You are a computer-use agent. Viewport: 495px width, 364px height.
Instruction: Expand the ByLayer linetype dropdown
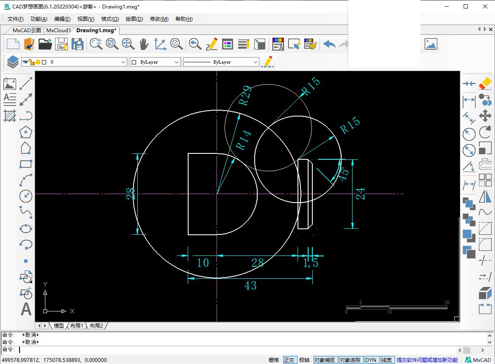tap(255, 62)
